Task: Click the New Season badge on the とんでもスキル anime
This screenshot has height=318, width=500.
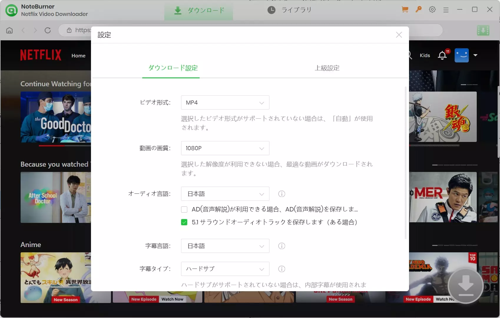Action: 66,300
